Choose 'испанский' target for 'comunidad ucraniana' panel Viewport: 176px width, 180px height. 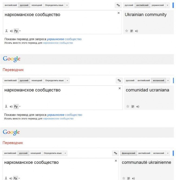tap(158, 81)
